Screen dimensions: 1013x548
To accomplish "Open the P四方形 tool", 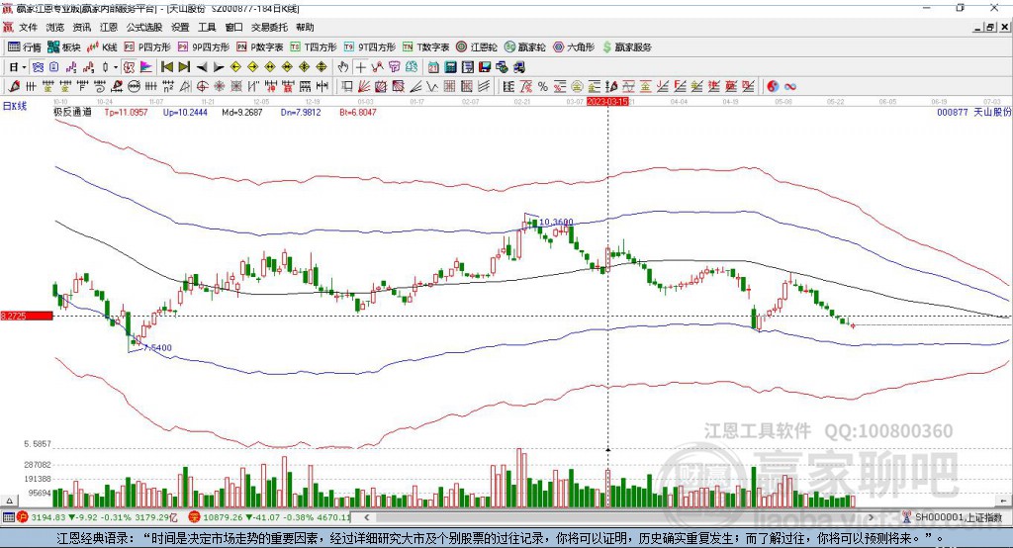I will [147, 47].
